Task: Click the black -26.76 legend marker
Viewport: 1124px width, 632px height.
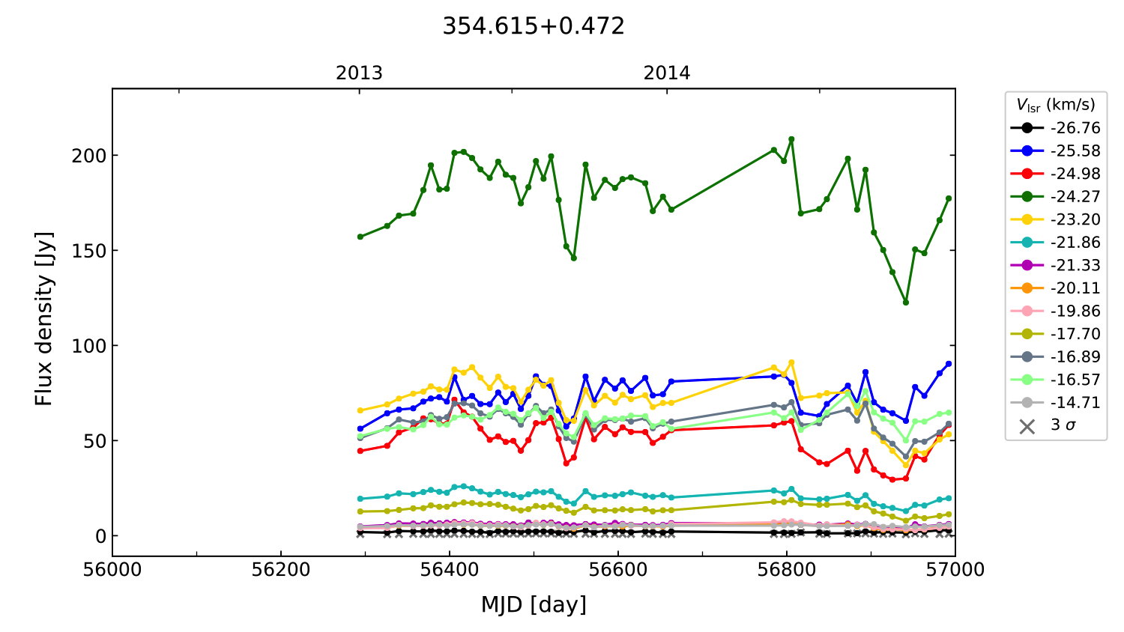Action: [1027, 128]
